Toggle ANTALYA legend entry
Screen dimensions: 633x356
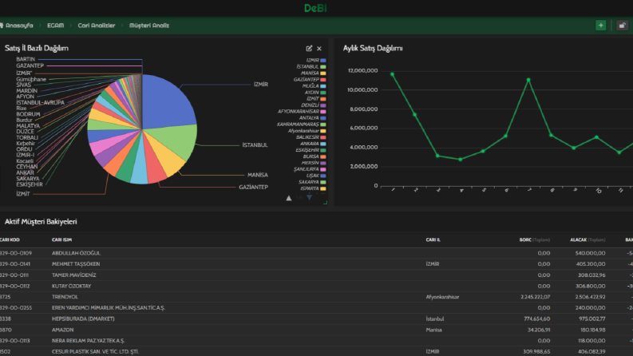312,118
